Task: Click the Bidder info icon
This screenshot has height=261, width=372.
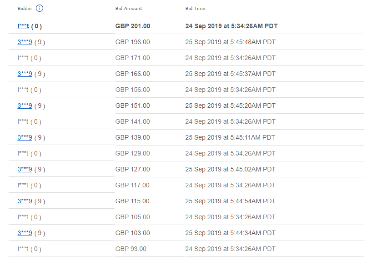Action: (x=40, y=8)
